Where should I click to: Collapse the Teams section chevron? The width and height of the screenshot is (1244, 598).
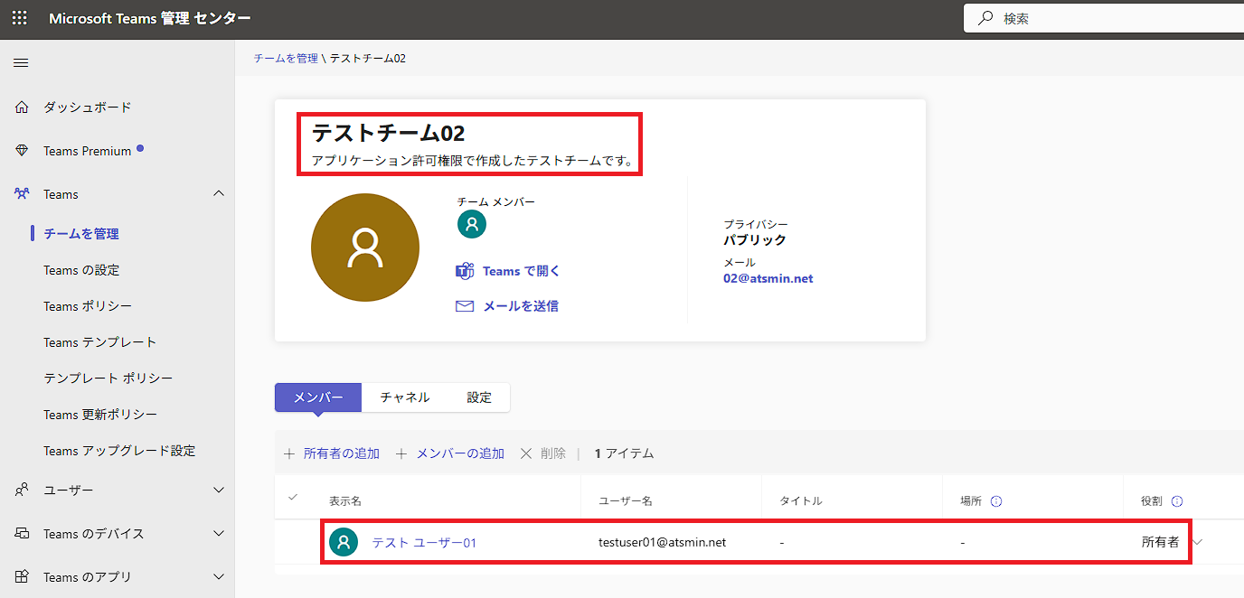(219, 193)
